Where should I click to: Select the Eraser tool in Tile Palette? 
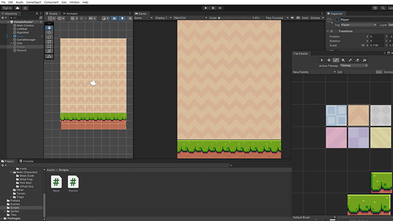pos(357,60)
